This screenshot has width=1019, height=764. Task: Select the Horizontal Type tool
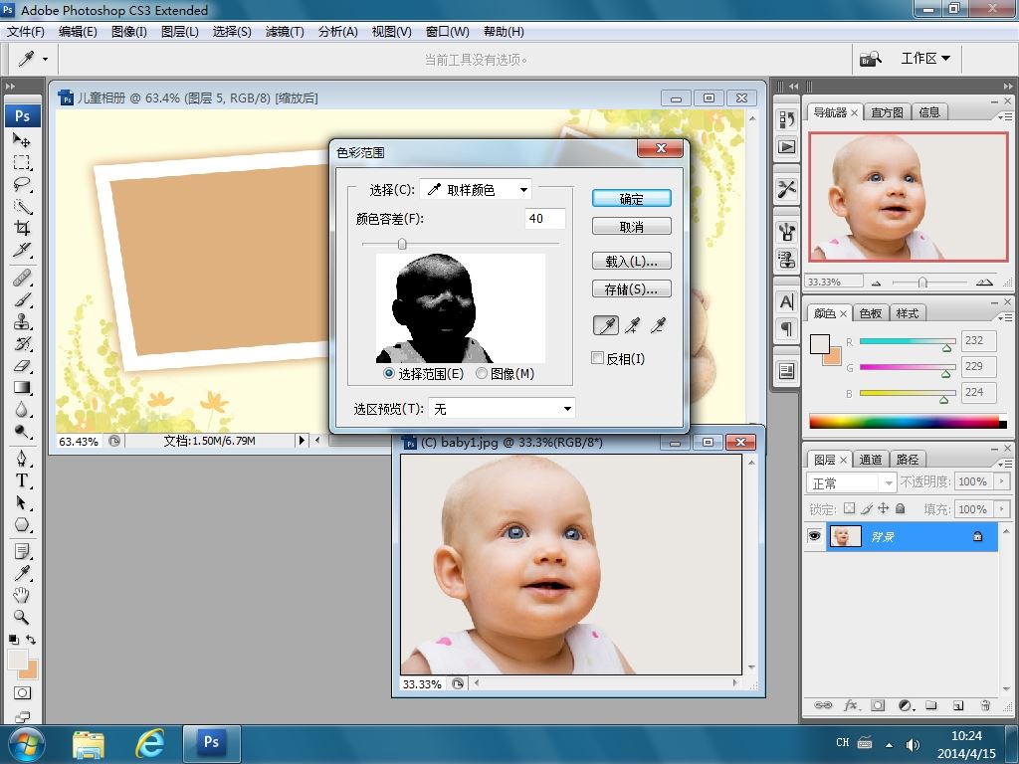tap(22, 480)
